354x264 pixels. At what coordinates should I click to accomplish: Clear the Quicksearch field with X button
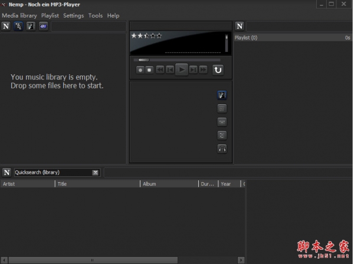tap(96, 173)
